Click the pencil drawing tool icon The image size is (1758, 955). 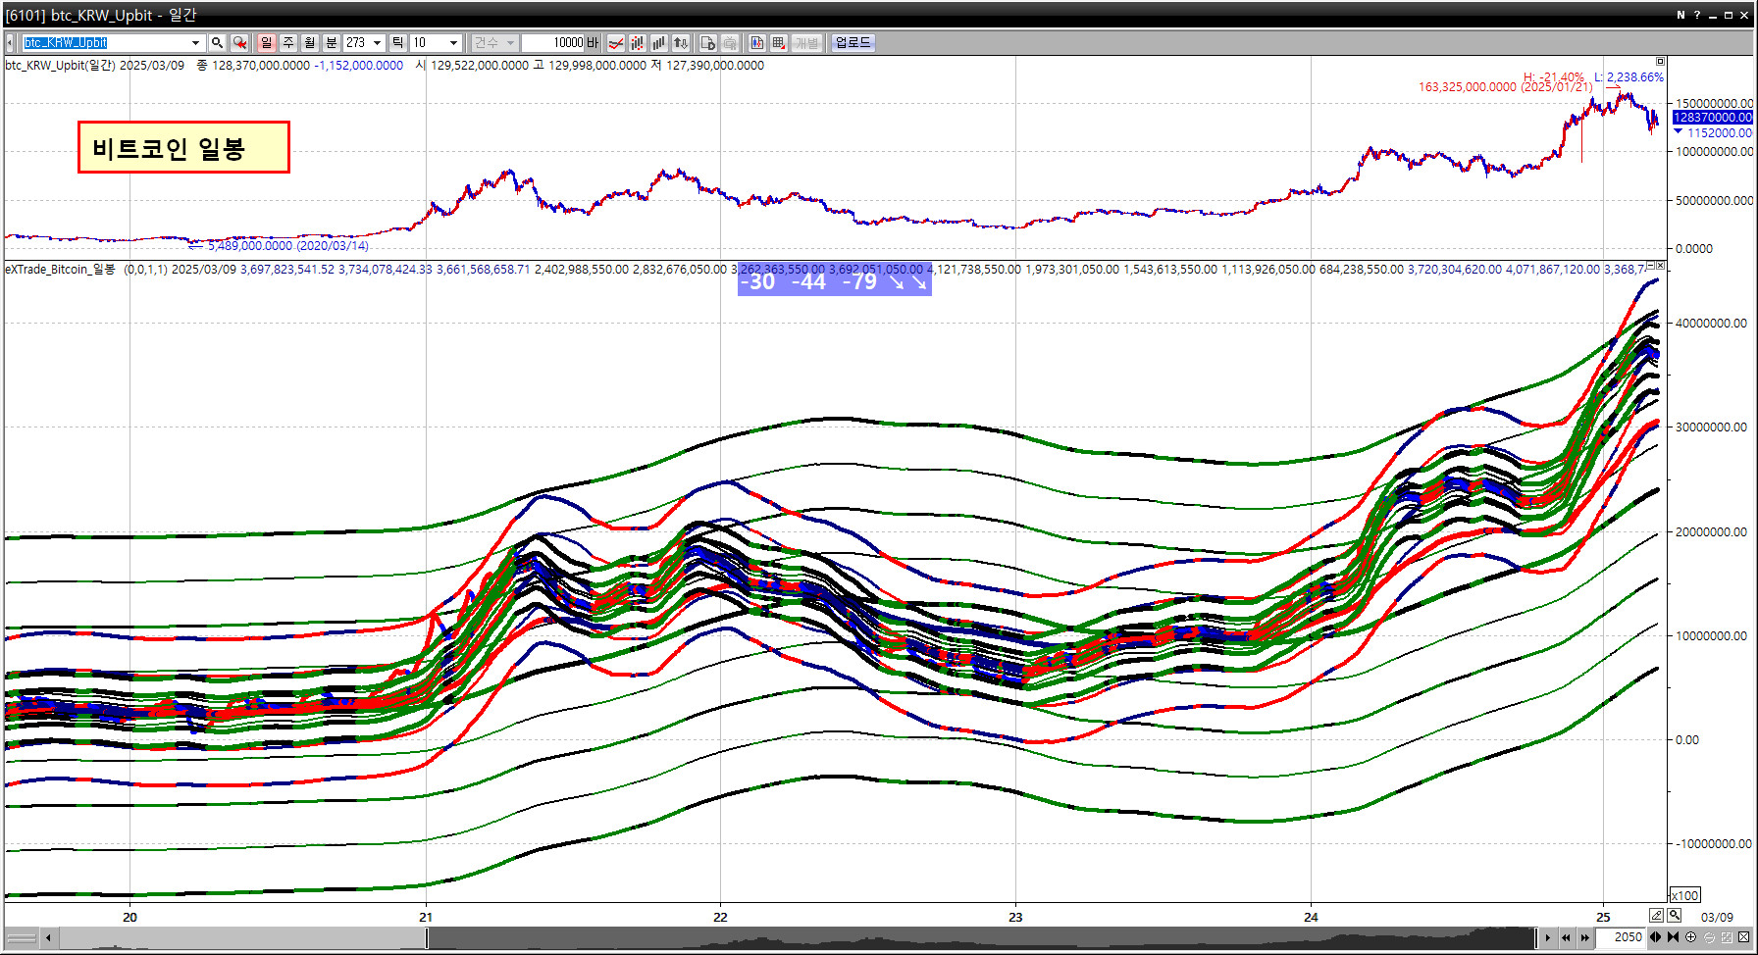tap(1656, 915)
